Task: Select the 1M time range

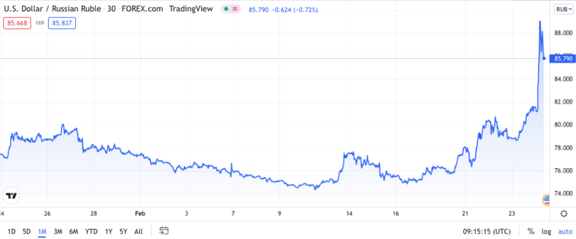Action: pos(42,231)
